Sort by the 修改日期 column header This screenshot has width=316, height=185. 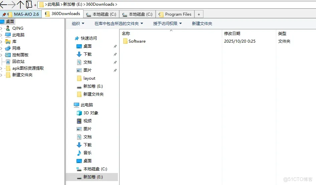[232, 34]
